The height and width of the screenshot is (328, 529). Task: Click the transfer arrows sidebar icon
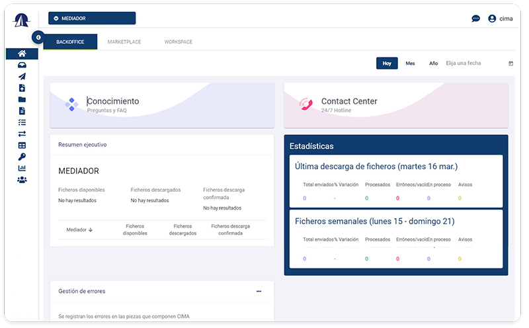[22, 134]
